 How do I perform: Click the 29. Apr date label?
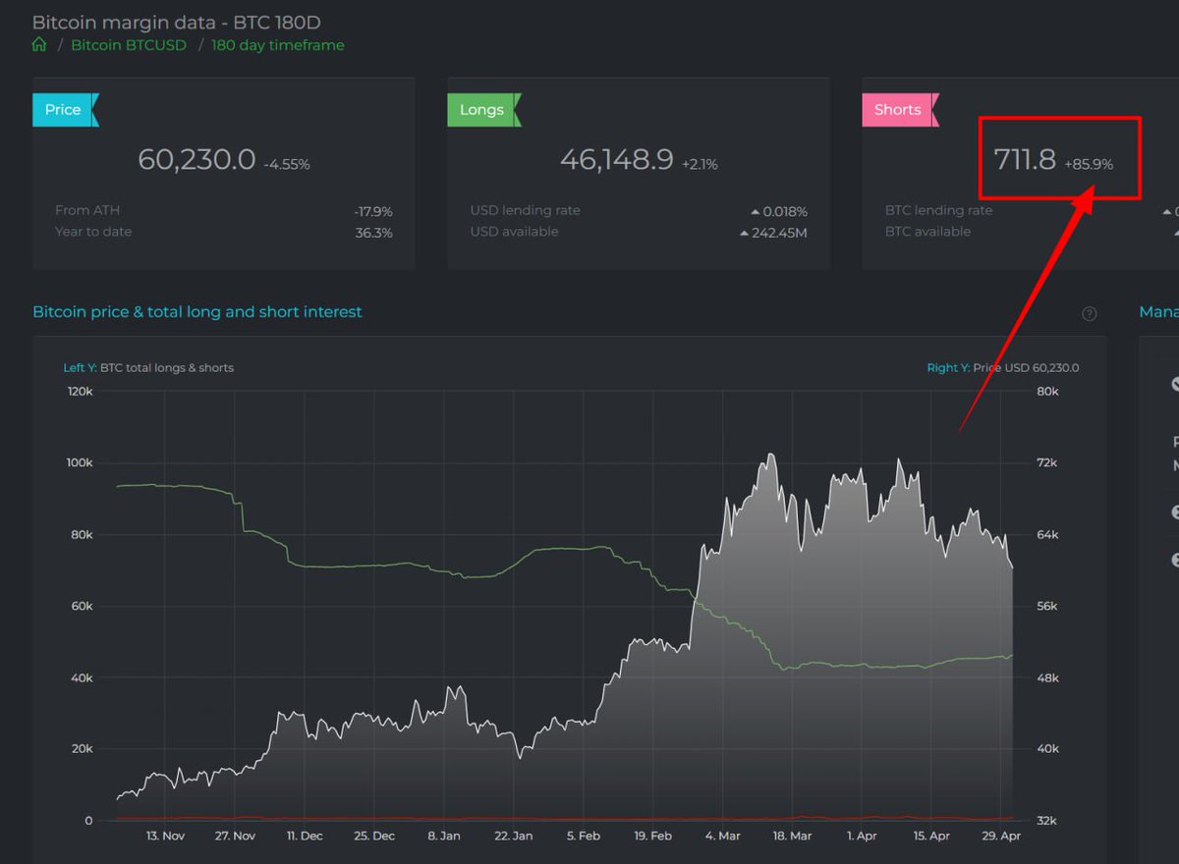pos(1001,837)
